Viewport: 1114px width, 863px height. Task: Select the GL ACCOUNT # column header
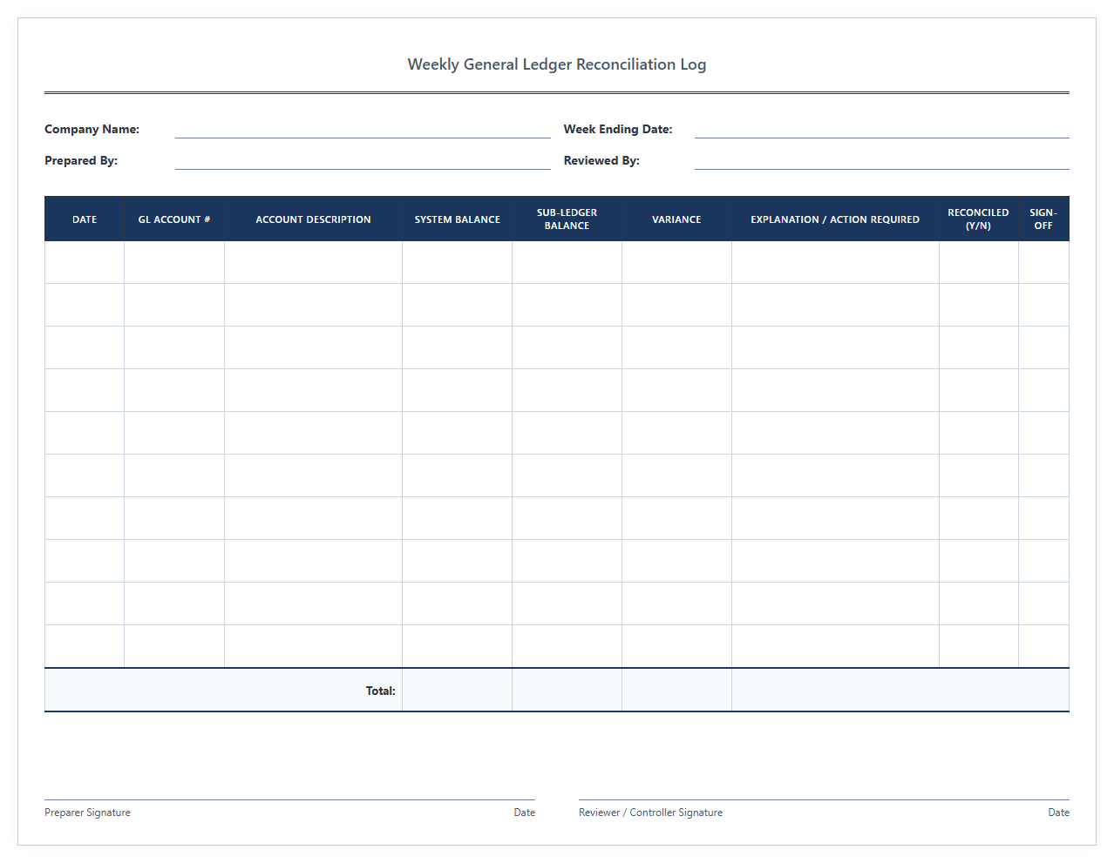click(x=174, y=219)
